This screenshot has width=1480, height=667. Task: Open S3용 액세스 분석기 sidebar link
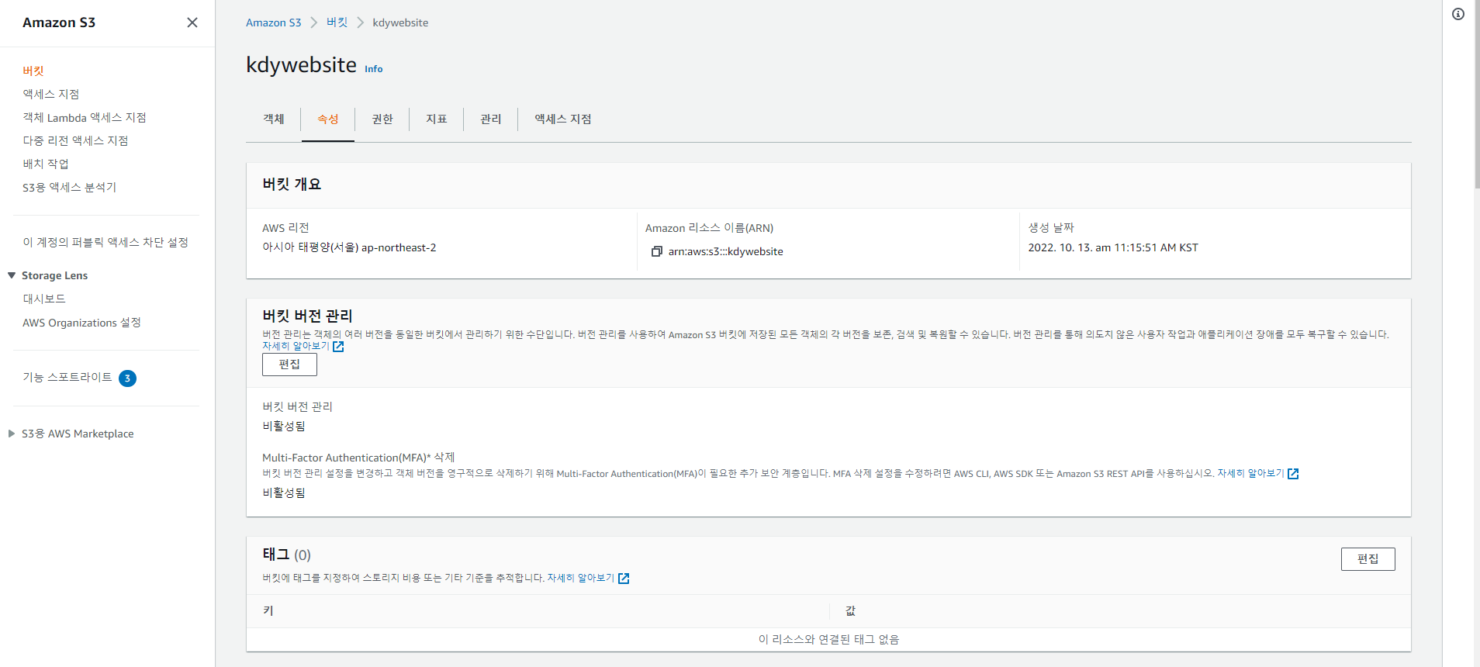coord(70,187)
